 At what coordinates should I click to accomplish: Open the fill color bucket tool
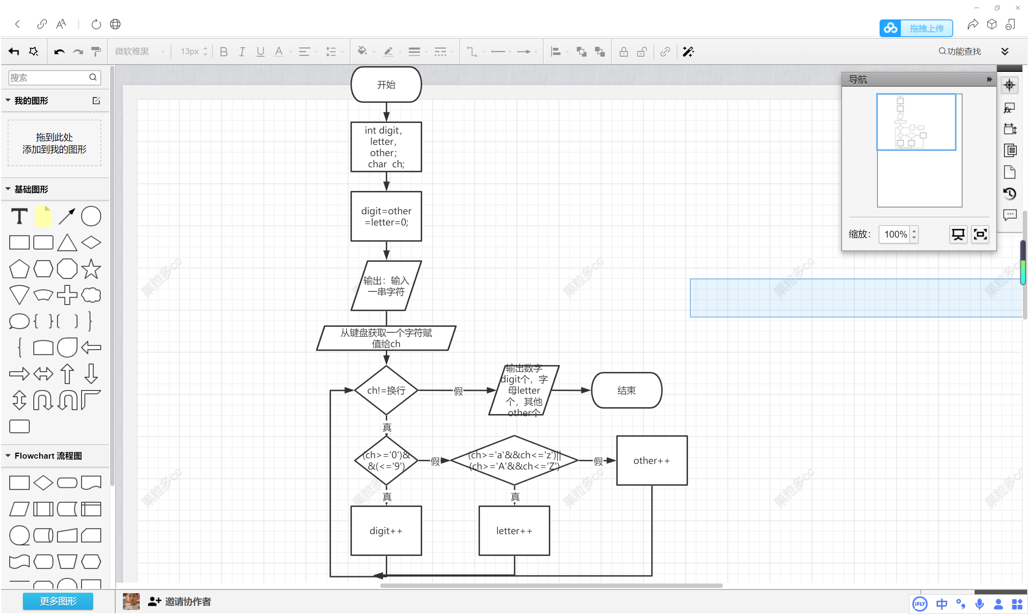362,51
